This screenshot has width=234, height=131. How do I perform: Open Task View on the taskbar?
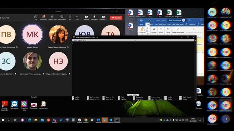point(15,120)
